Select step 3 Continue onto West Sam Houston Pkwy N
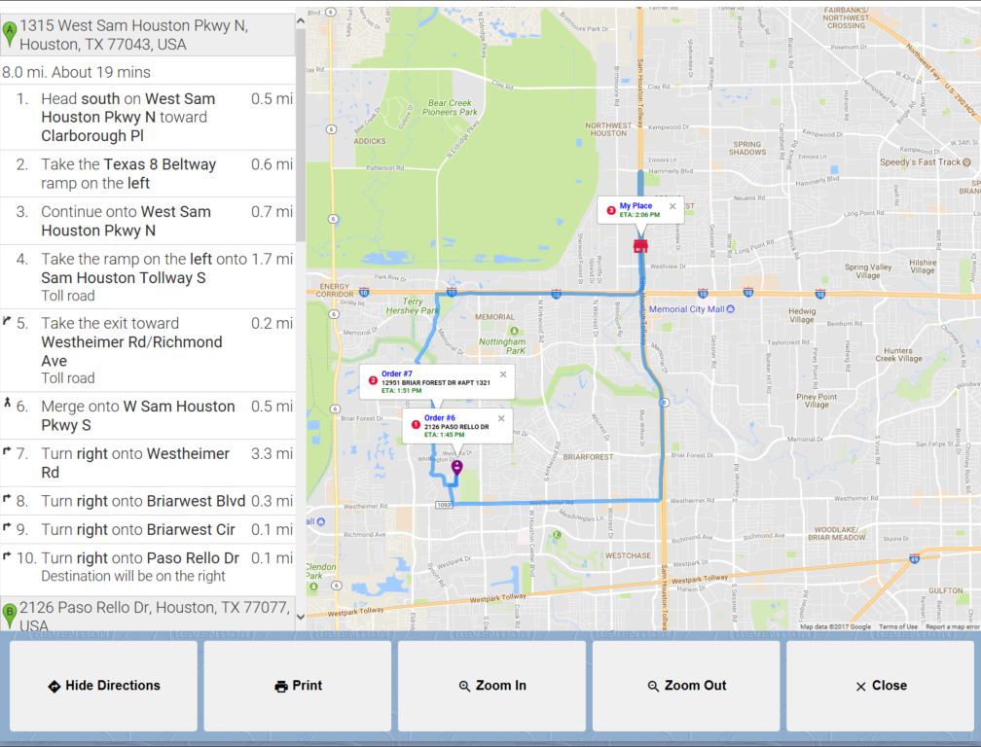This screenshot has height=747, width=981. tap(148, 222)
